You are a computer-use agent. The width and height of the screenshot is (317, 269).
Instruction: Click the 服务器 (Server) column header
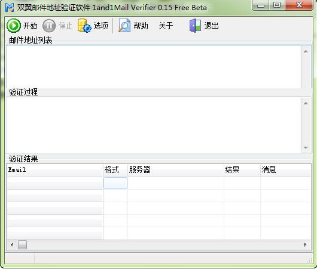176,170
